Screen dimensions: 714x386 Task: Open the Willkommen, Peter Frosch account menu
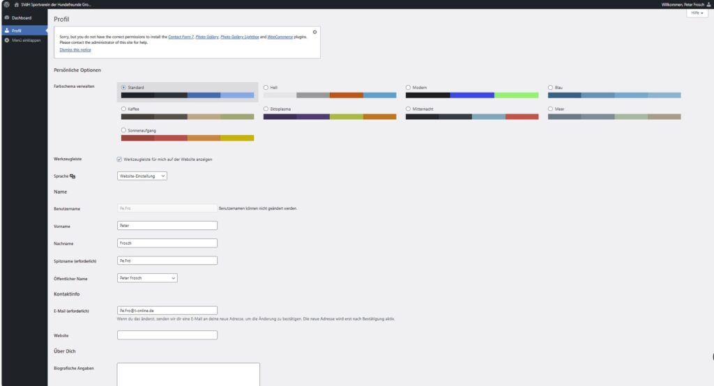[681, 4]
